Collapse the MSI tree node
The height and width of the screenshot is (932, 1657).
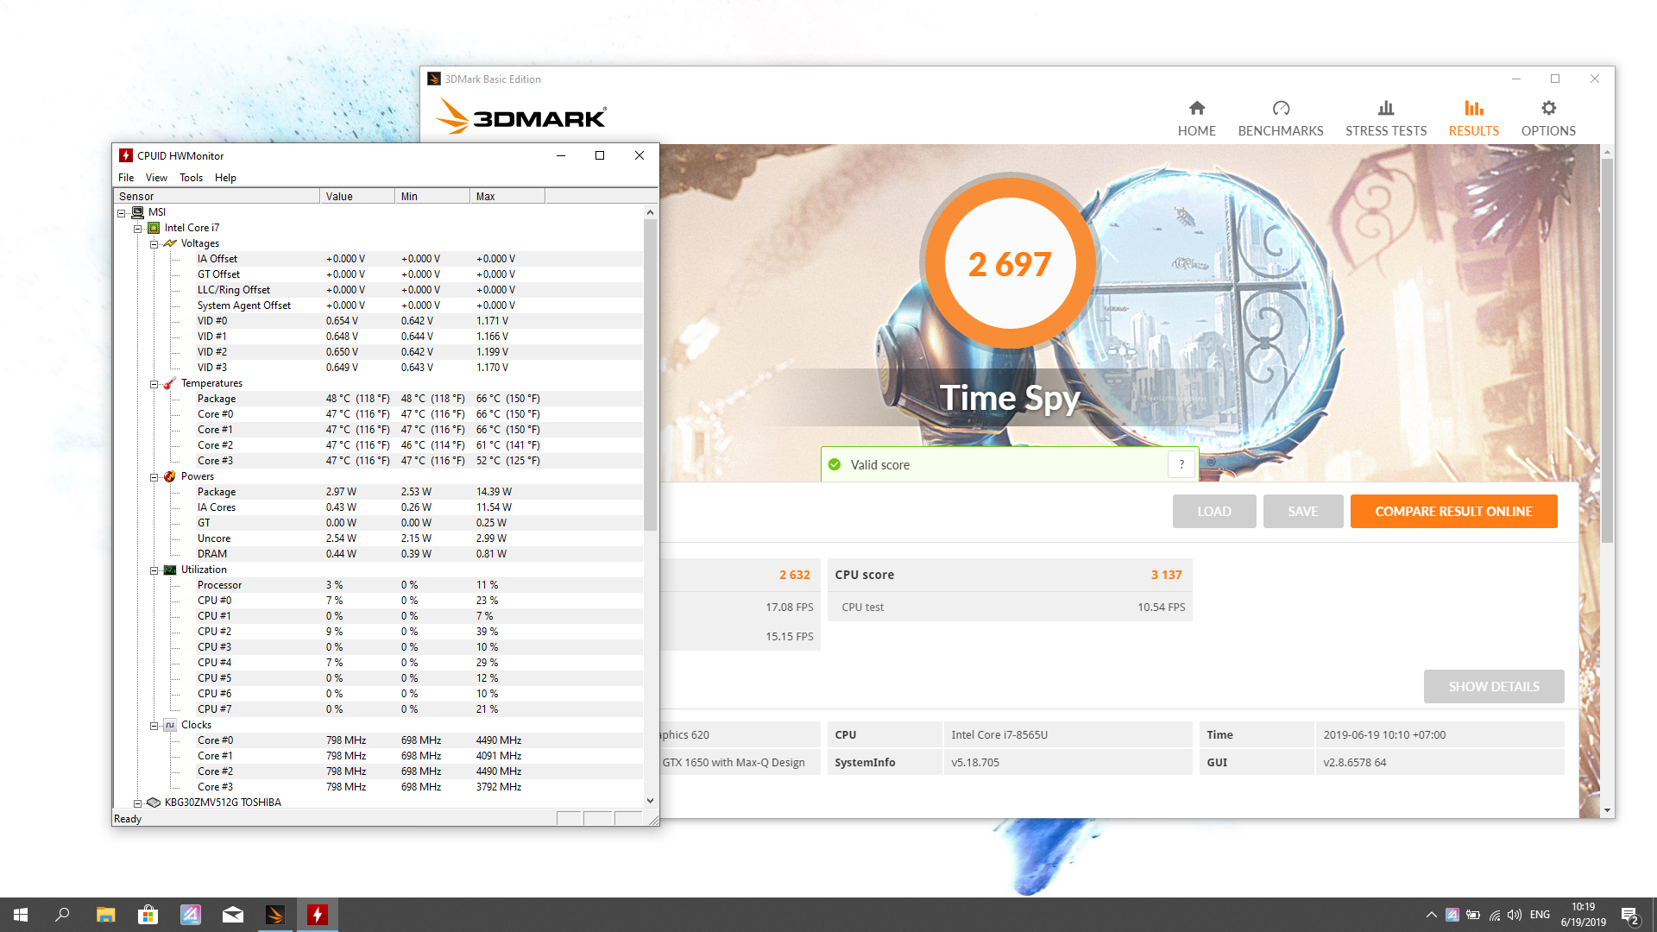[x=122, y=213]
